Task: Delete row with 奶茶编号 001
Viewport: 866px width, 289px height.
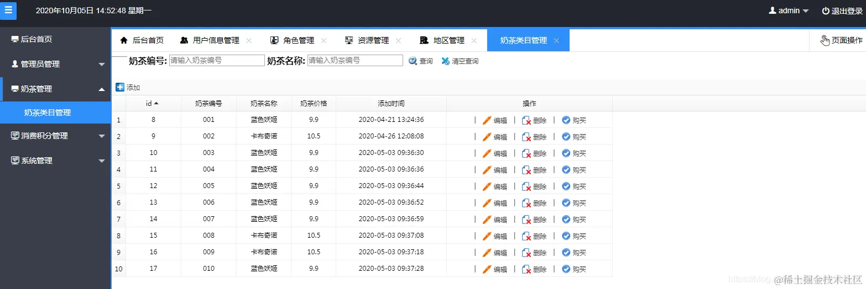Action: (535, 120)
